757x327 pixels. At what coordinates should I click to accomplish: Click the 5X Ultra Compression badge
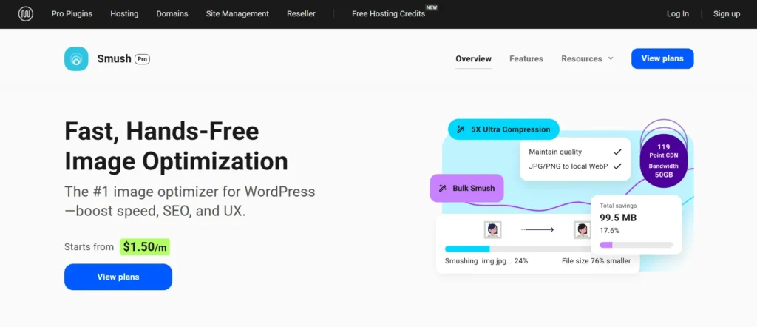(x=503, y=129)
